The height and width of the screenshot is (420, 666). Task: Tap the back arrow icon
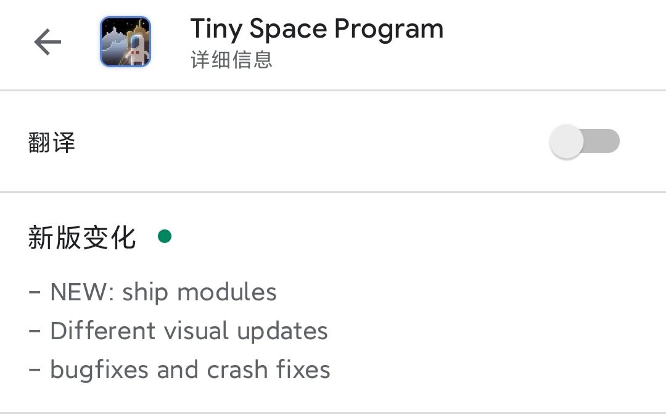tap(47, 42)
